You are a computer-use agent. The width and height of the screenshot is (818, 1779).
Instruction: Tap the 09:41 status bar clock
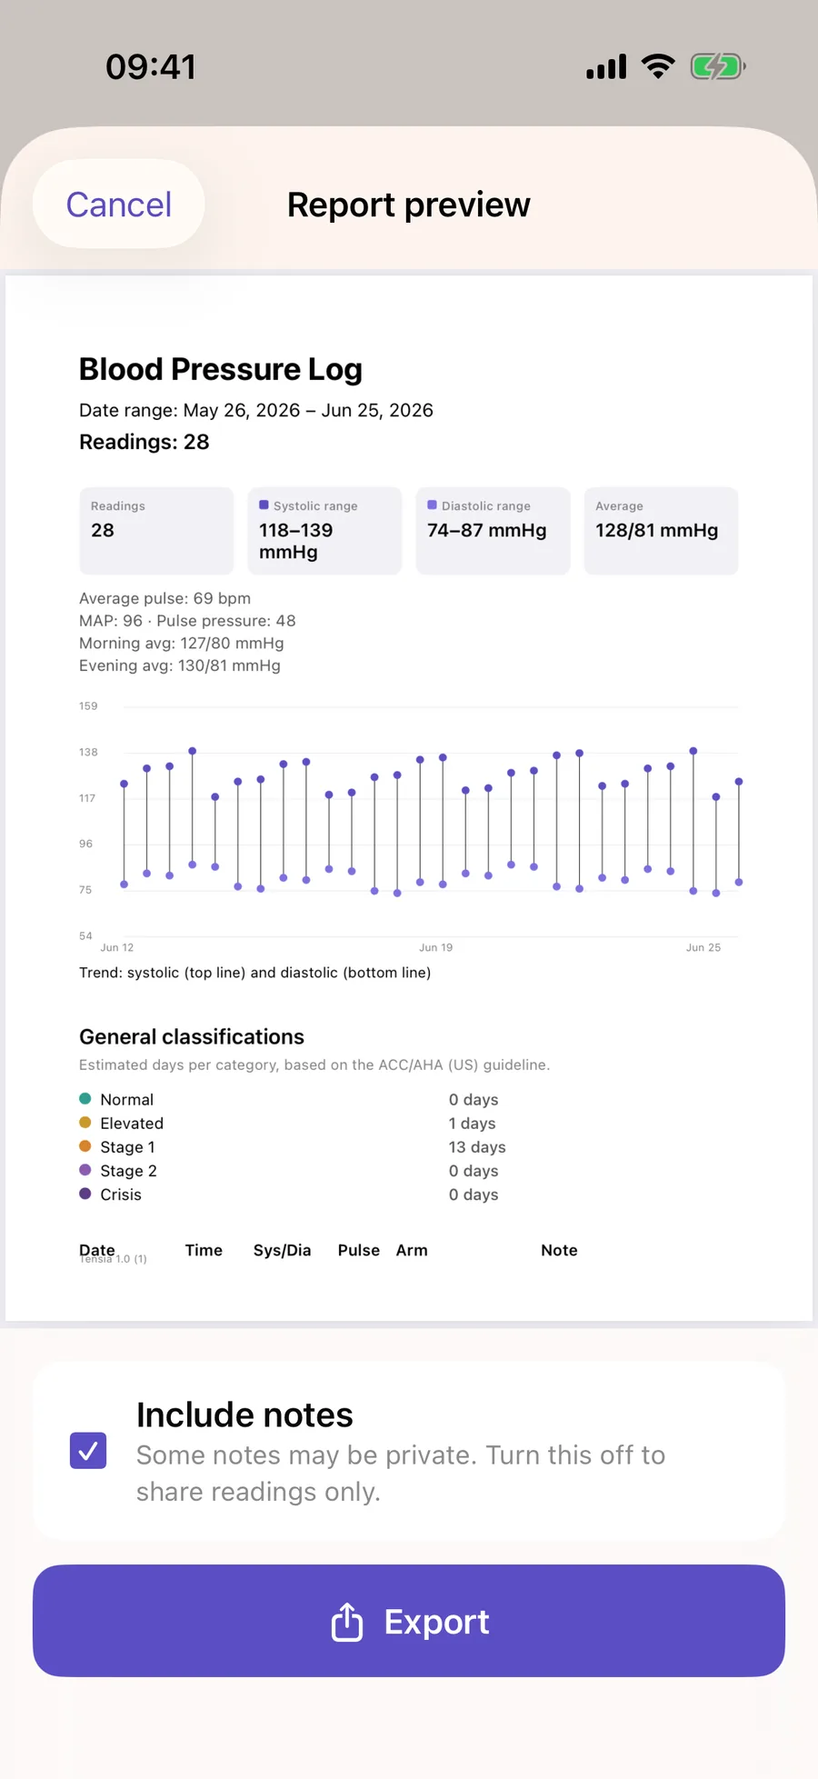pyautogui.click(x=151, y=67)
